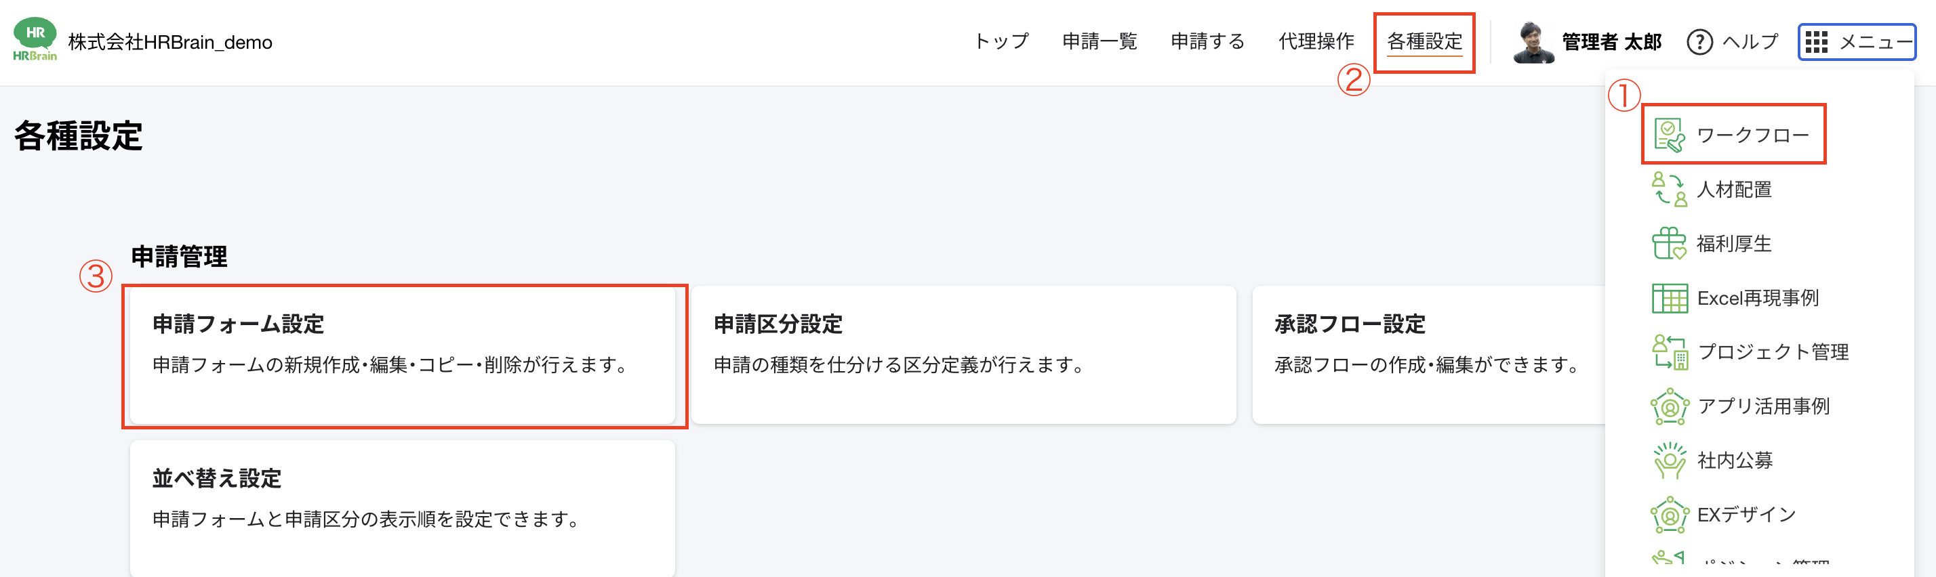
Task: Select 申請する from the top navigation
Action: click(1207, 41)
